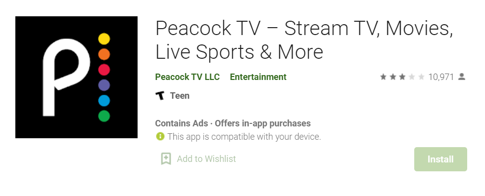Click the red dot in Peacock logo
Viewport: 485px width, 196px height.
pos(104,70)
